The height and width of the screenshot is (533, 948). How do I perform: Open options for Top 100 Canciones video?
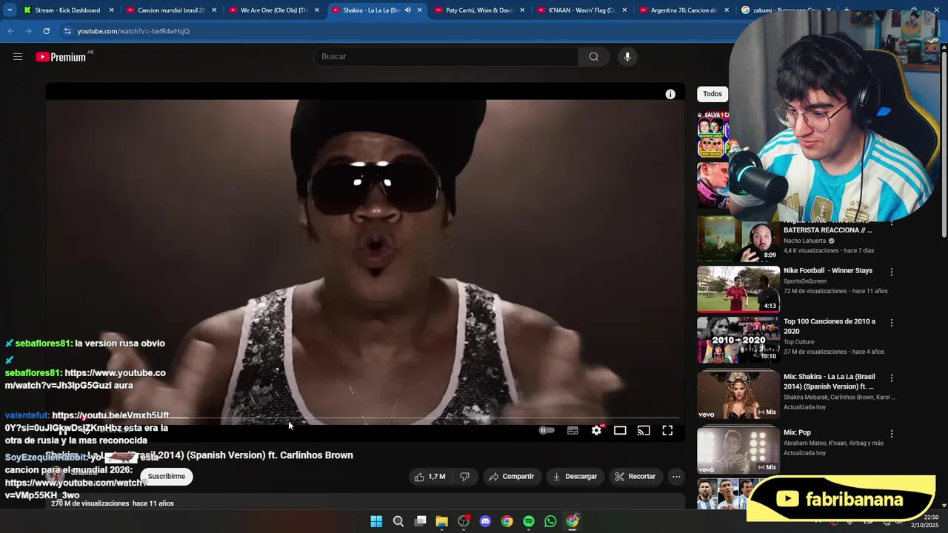[892, 323]
